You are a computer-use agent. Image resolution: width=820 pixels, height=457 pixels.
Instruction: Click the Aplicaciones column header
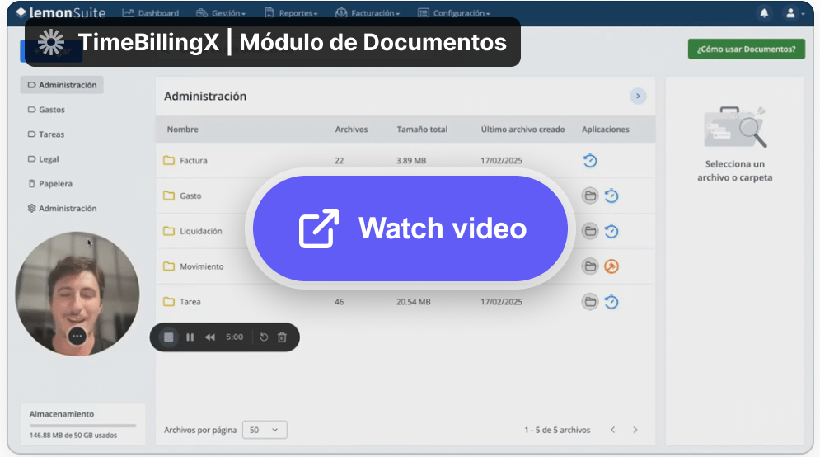click(x=606, y=130)
